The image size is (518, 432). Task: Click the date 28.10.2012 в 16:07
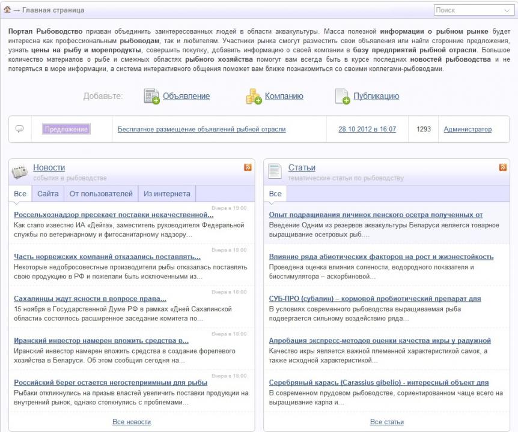[x=367, y=129]
